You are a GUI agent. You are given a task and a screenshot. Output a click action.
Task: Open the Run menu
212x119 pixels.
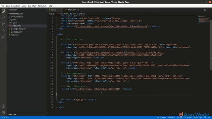[34, 6]
